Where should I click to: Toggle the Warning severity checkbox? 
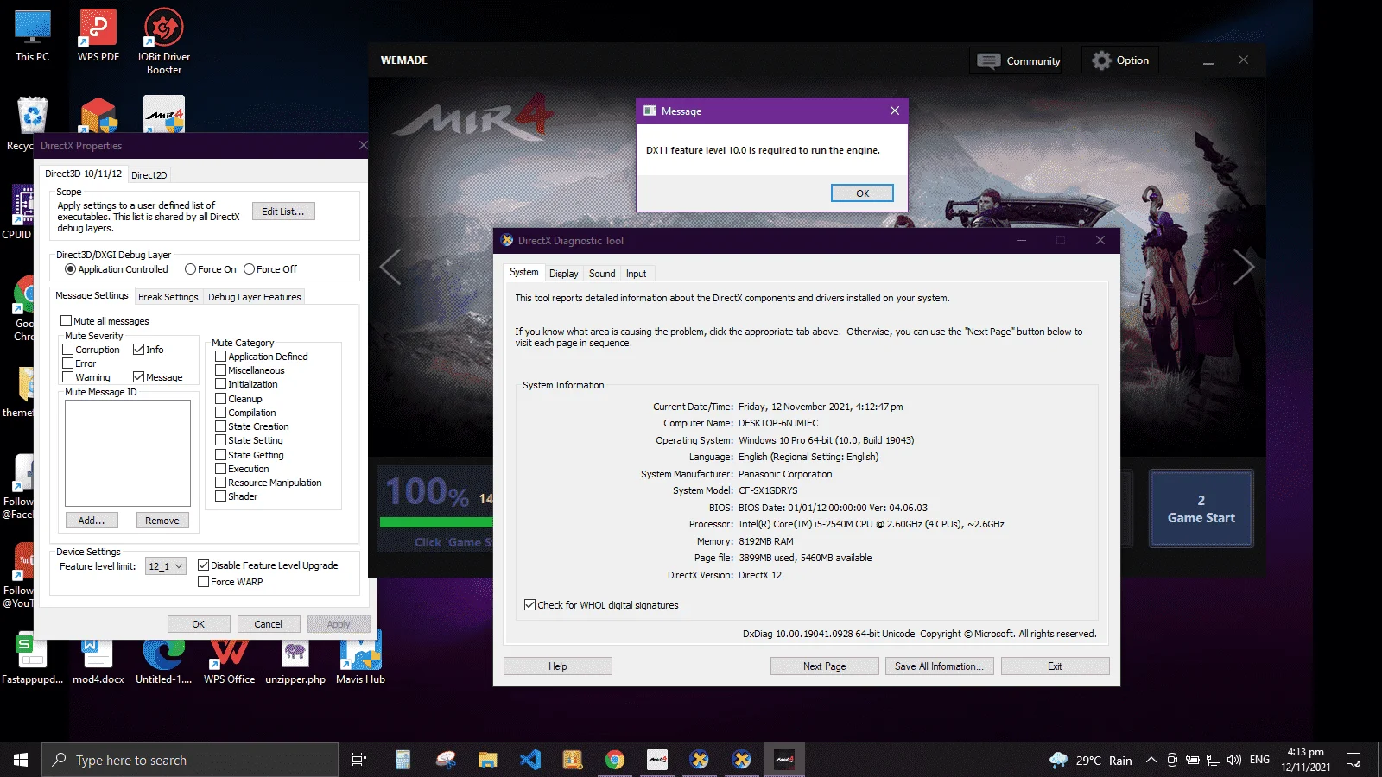(x=68, y=377)
